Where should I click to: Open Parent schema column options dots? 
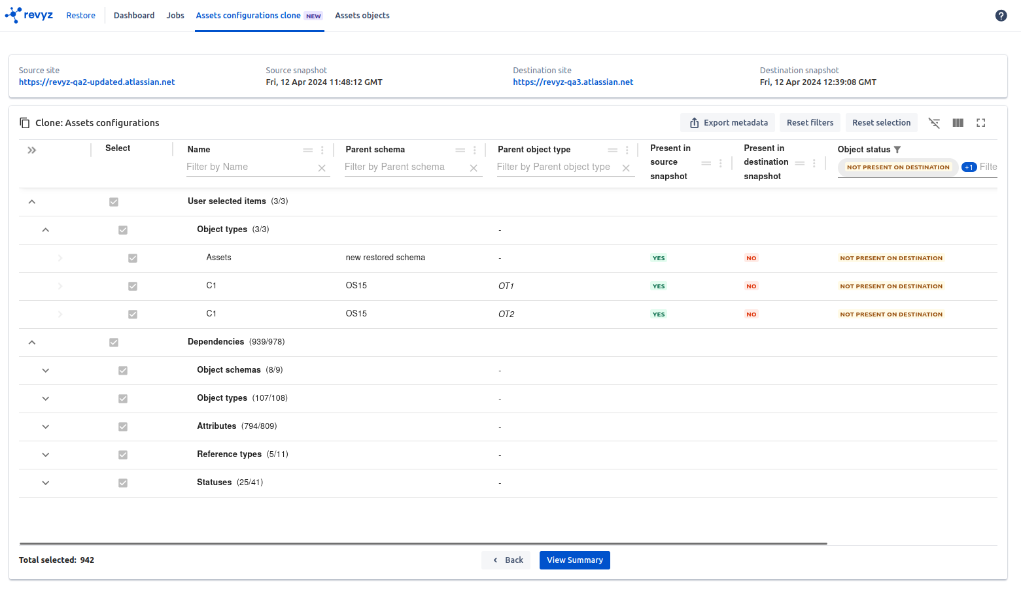475,150
